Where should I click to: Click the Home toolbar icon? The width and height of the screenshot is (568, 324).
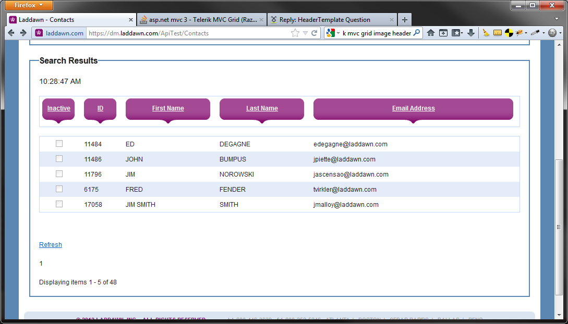click(431, 33)
